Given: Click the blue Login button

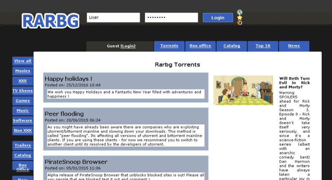Looking at the screenshot, I should point(218,18).
